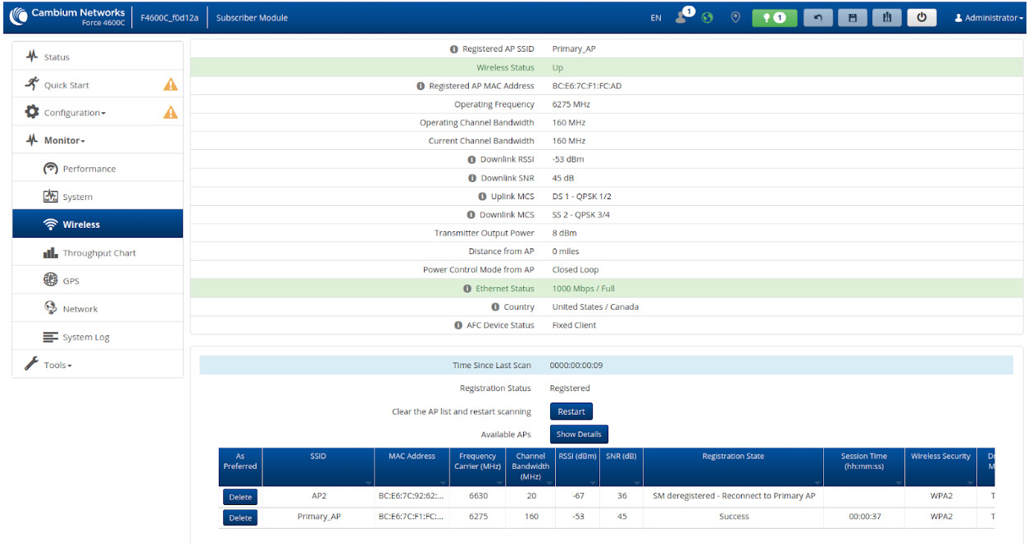Expand the Tools menu in sidebar

pyautogui.click(x=57, y=365)
